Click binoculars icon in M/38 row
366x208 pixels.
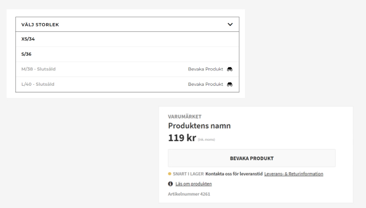tap(230, 69)
